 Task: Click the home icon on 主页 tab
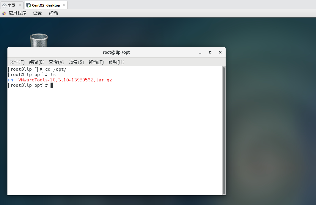(4, 5)
